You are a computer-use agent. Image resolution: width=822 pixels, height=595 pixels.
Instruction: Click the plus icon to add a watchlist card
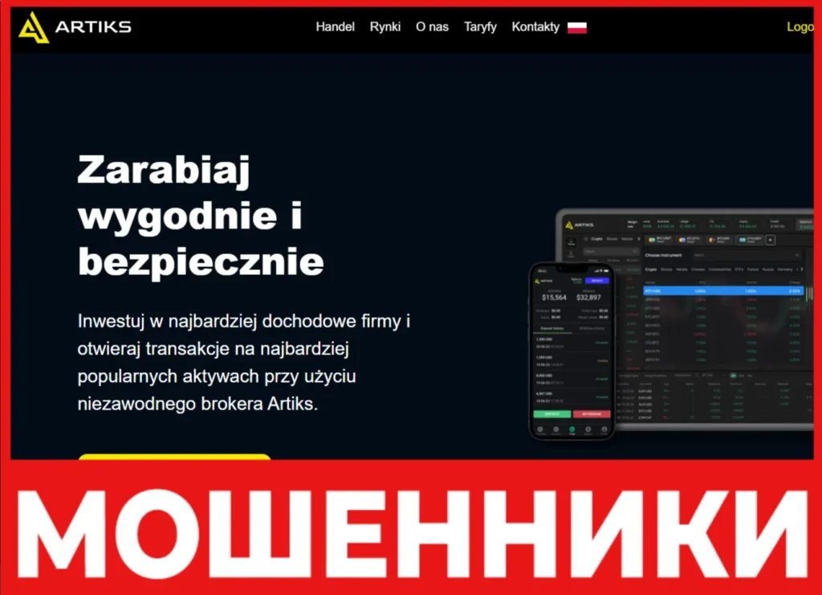[770, 240]
